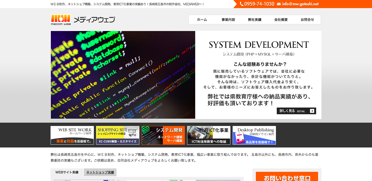This screenshot has width=372, height=181.
Task: Open the ホーム menu item
Action: (x=202, y=20)
